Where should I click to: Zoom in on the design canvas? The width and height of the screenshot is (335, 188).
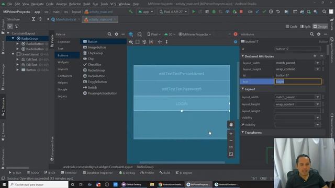coord(231,134)
